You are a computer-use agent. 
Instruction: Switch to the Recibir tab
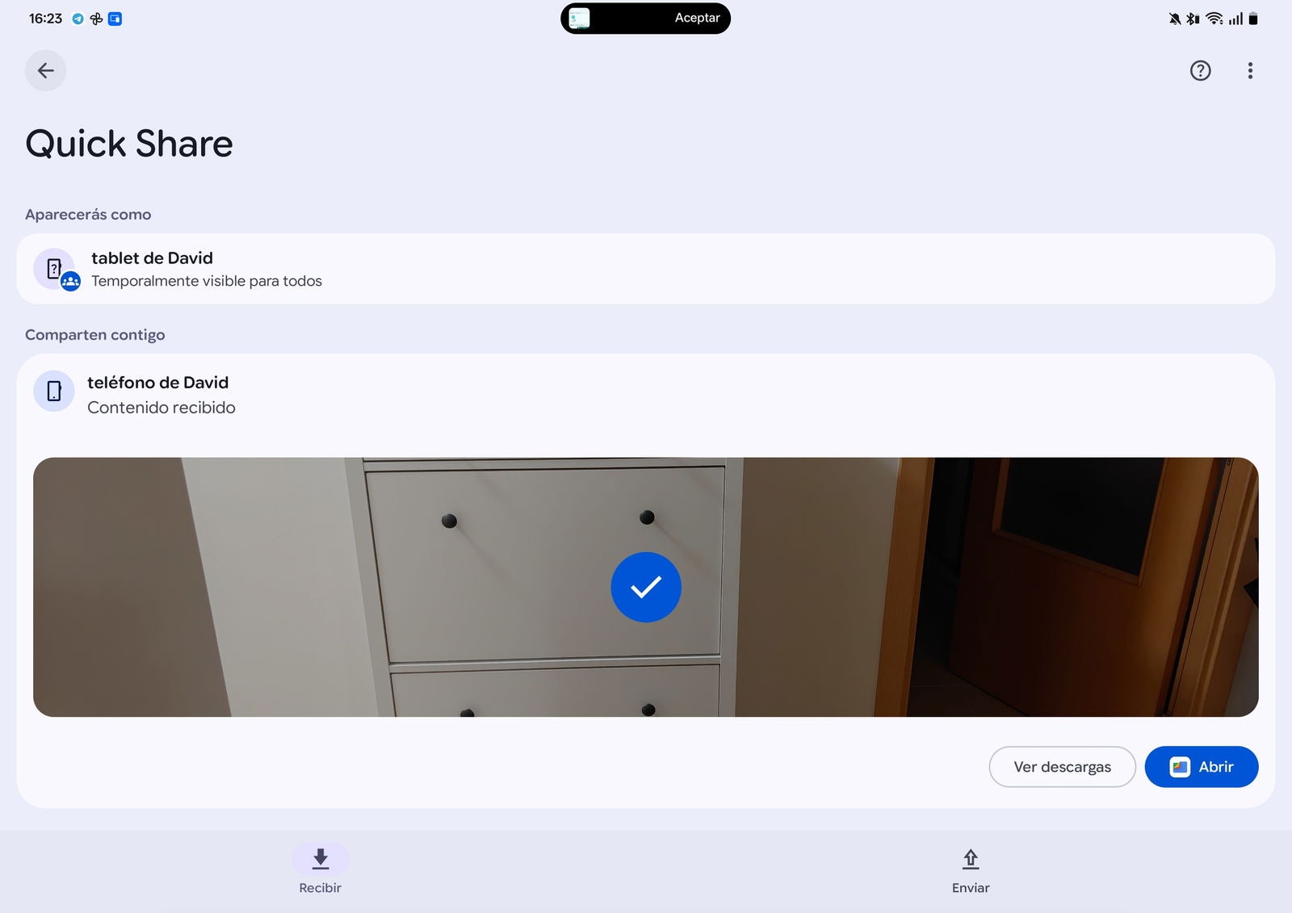320,869
